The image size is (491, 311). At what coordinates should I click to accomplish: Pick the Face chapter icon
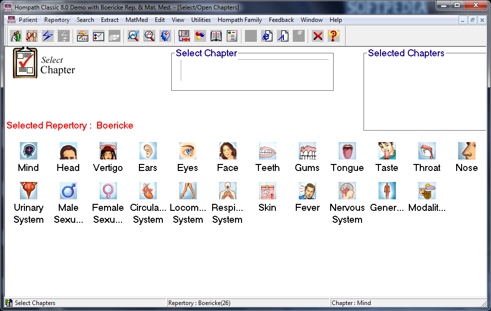point(228,151)
